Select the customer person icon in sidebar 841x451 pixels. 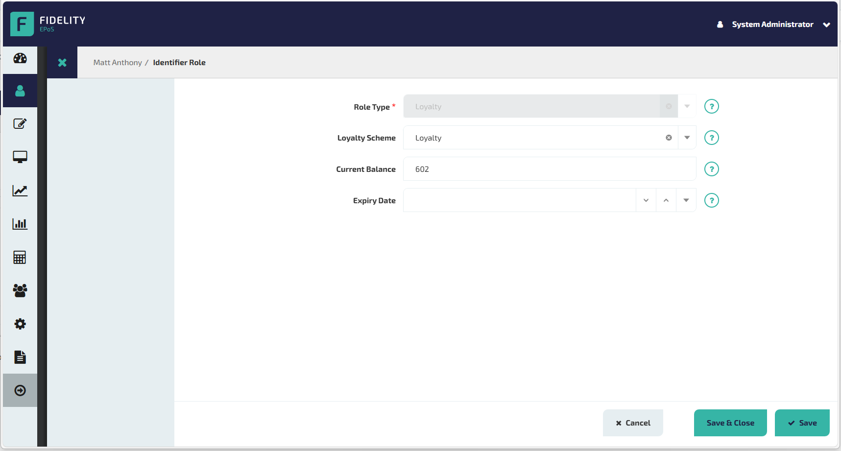[20, 91]
